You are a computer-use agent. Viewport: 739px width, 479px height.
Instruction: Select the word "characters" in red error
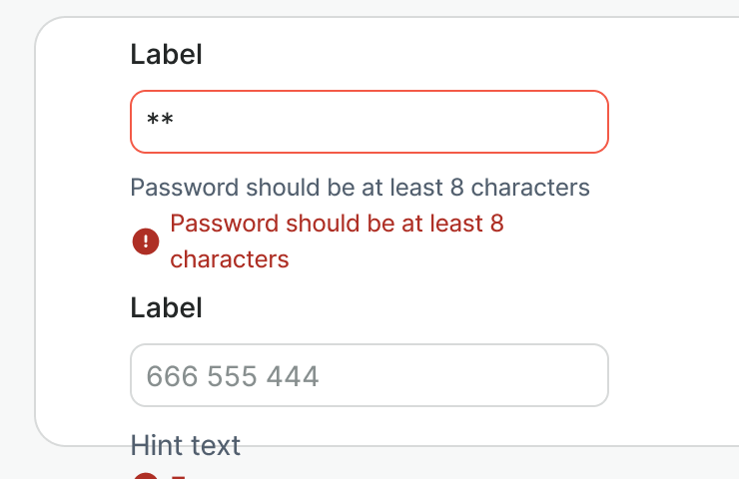tap(230, 260)
